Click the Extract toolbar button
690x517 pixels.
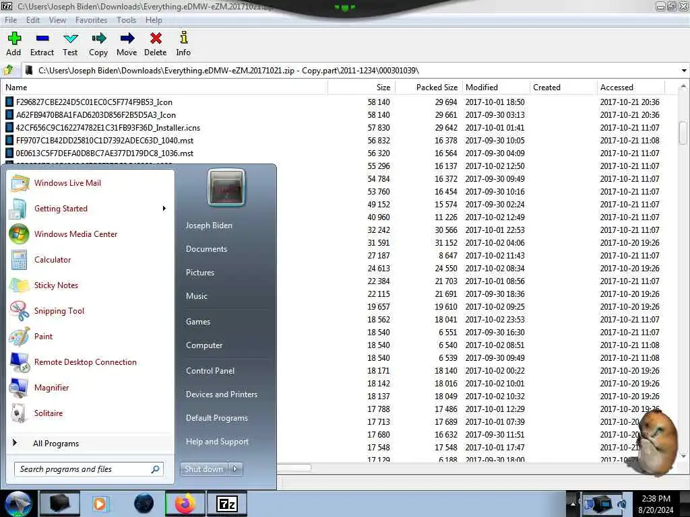pos(42,44)
